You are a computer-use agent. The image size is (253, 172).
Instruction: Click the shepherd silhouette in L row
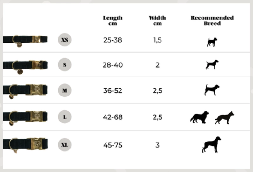tap(224, 117)
